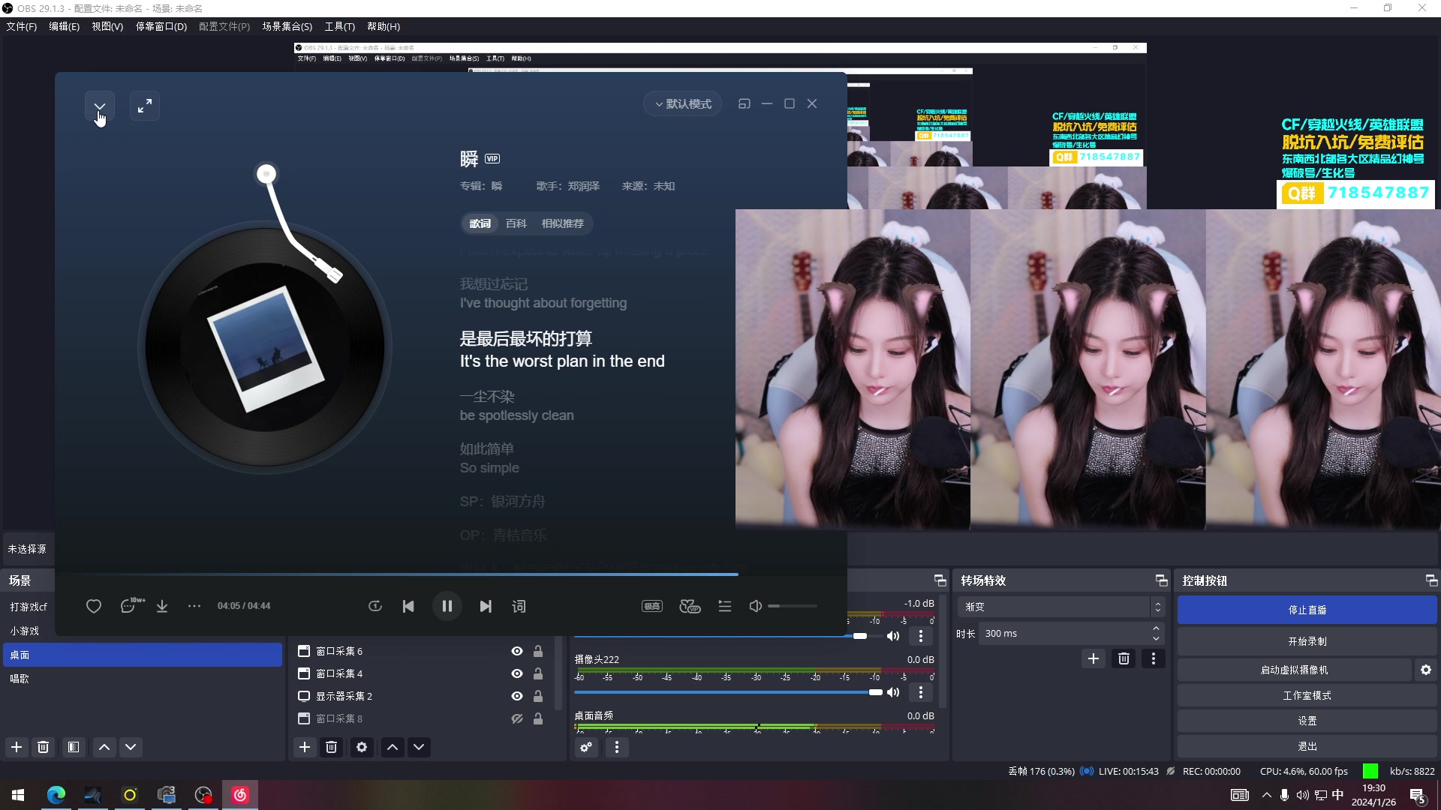Click 开始录制 button
The height and width of the screenshot is (810, 1441).
(x=1307, y=641)
